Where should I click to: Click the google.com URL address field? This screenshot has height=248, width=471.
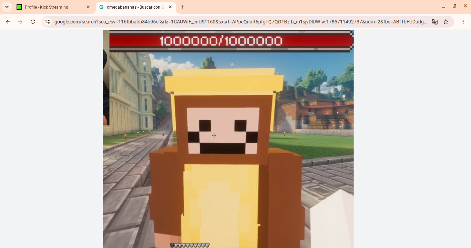point(240,22)
